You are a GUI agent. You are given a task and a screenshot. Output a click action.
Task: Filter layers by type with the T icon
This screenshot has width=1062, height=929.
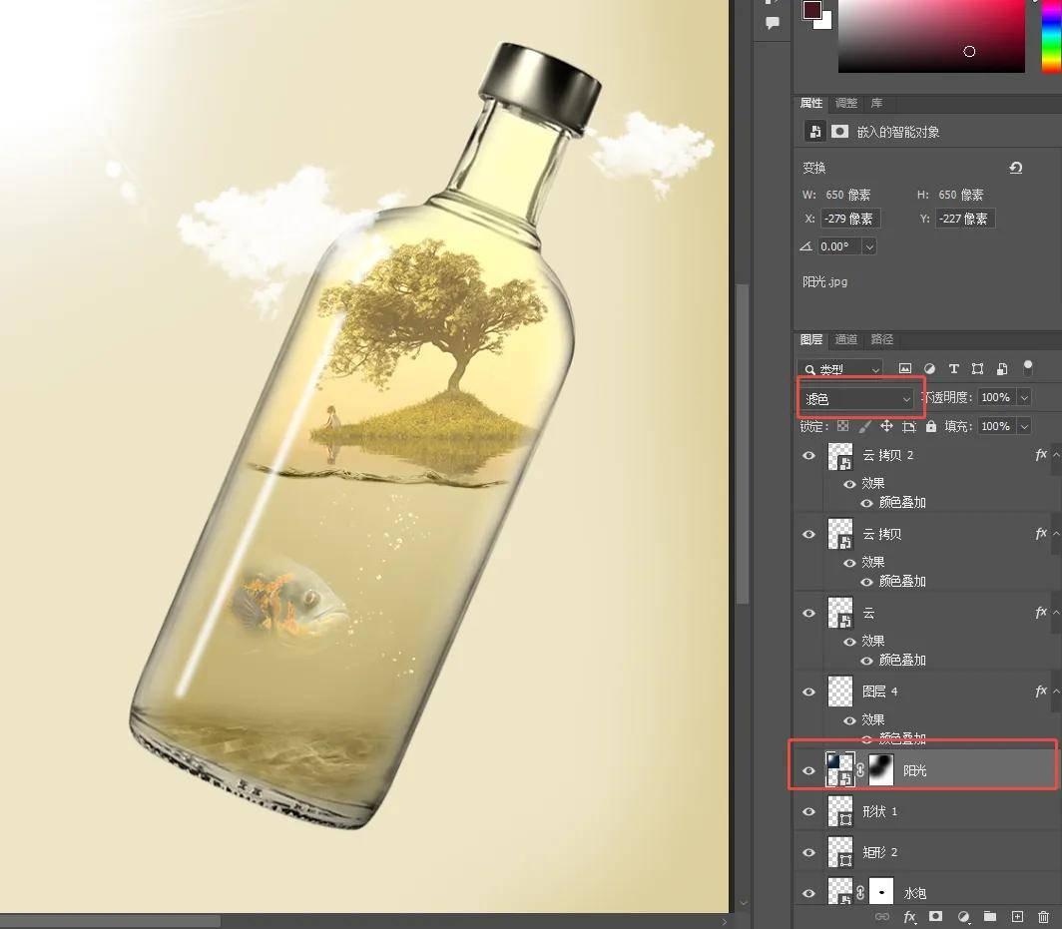954,368
